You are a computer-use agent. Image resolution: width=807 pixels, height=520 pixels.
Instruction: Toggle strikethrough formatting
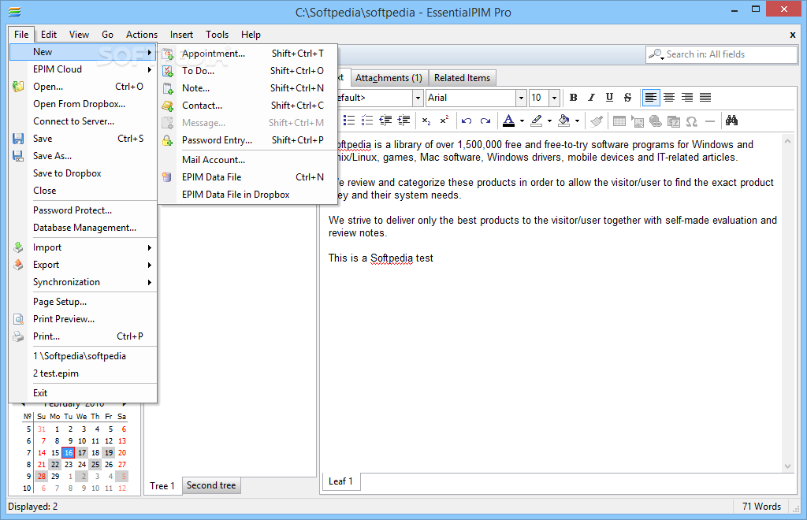click(x=627, y=97)
